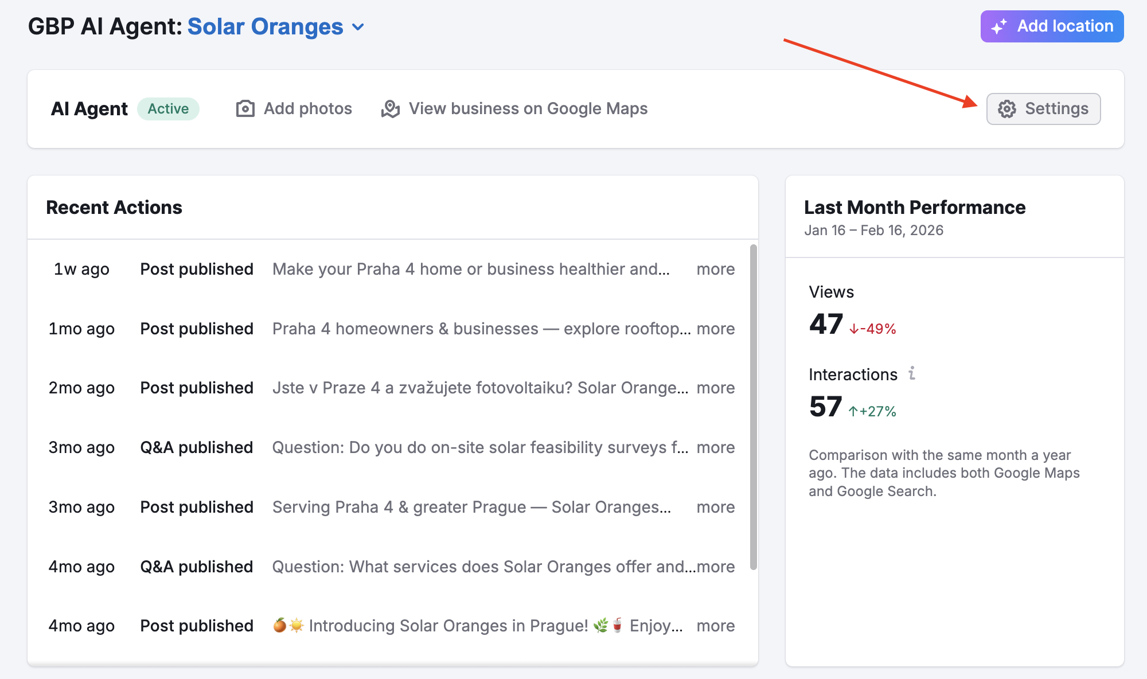Expand the 2mo ago Jste v Praze post
This screenshot has width=1147, height=679.
[x=715, y=388]
